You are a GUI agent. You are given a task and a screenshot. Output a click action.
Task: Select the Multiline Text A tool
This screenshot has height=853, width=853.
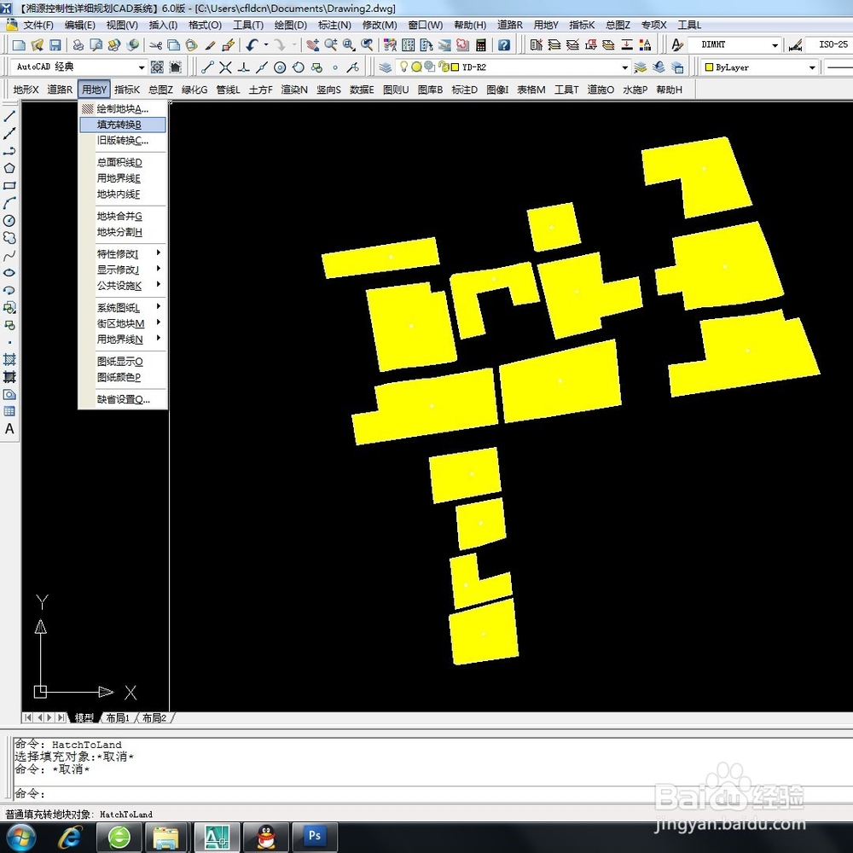point(9,429)
